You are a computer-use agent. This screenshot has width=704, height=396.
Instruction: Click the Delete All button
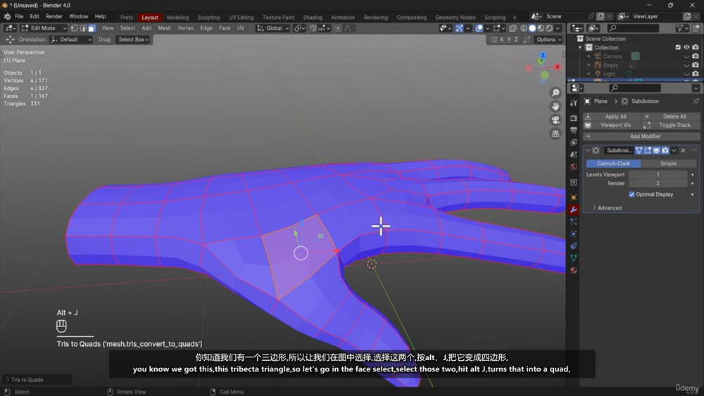671,117
